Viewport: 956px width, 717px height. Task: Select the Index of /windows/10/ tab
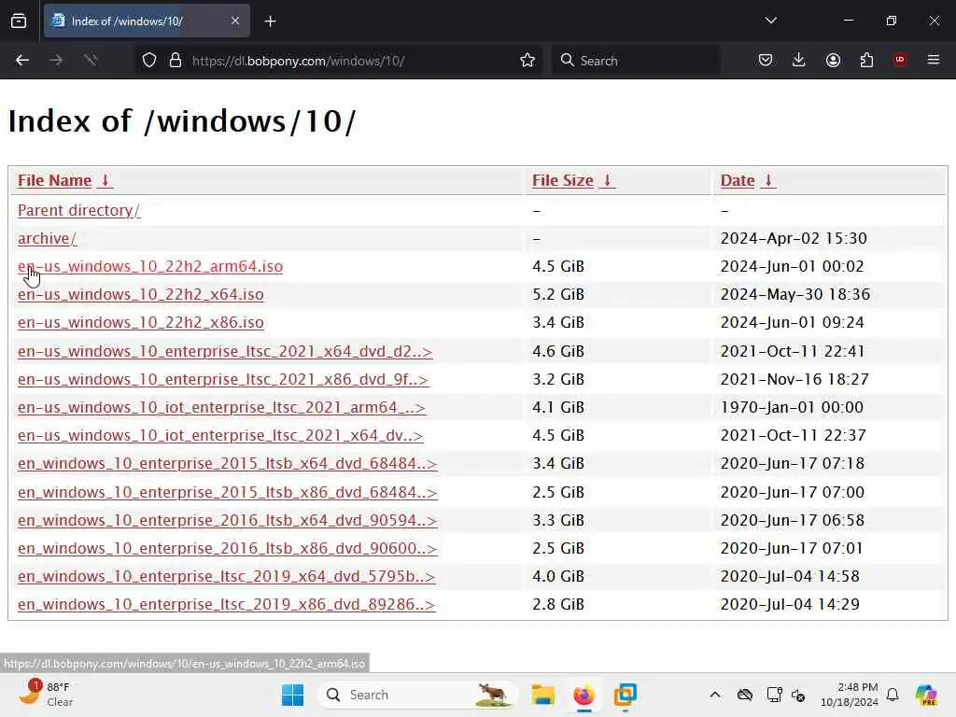click(147, 21)
